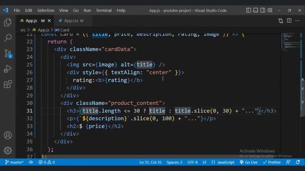This screenshot has width=305, height=171.
Task: Click the Synchronize Changes cloud icon
Action: coord(31,162)
